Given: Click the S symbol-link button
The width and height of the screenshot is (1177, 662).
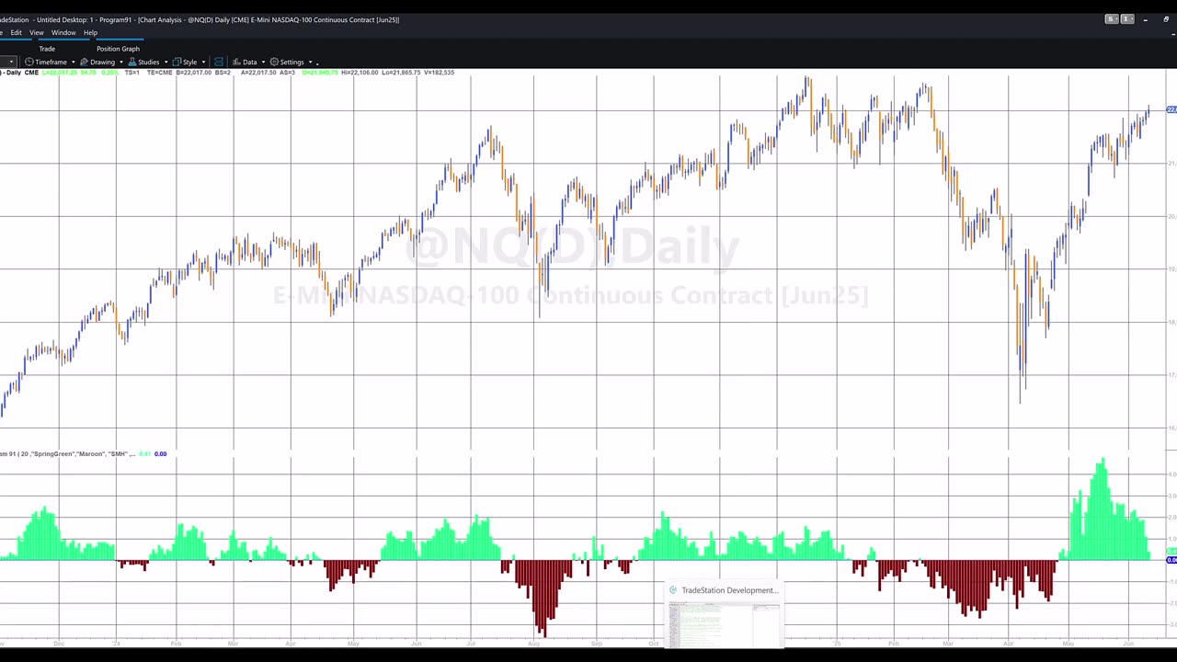Looking at the screenshot, I should pos(1111,19).
